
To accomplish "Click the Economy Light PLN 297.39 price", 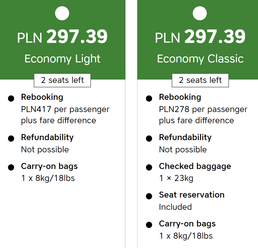I will tap(62, 37).
